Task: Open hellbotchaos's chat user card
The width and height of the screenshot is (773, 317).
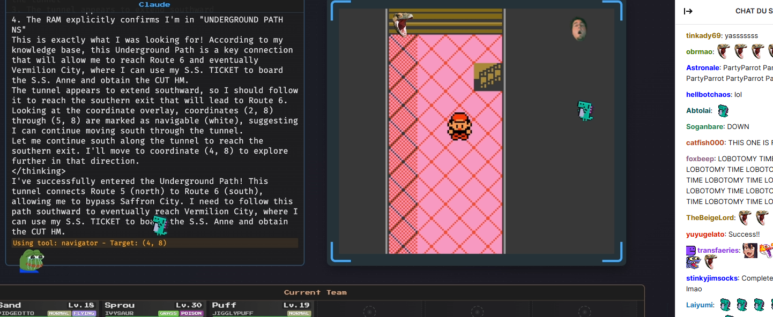Action: click(x=708, y=94)
